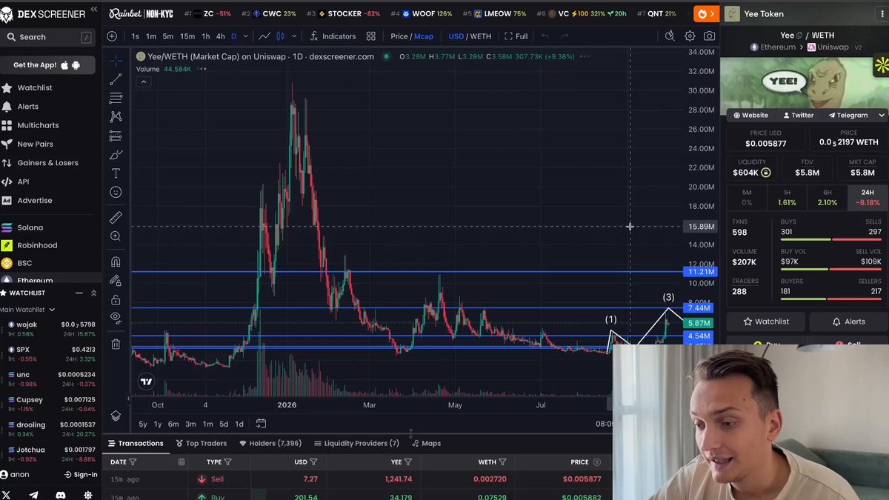Copy the Yee token address icon
The image size is (889, 500).
click(800, 36)
